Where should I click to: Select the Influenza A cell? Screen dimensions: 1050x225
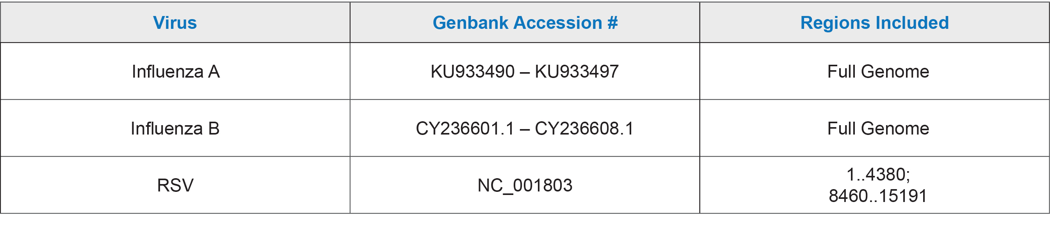176,72
